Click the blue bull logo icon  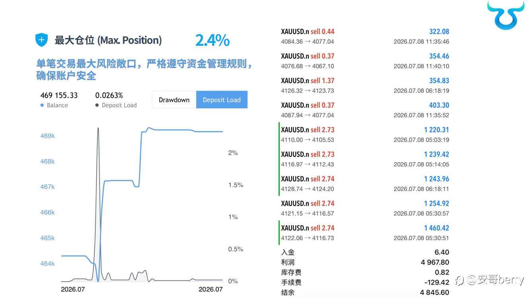506,15
